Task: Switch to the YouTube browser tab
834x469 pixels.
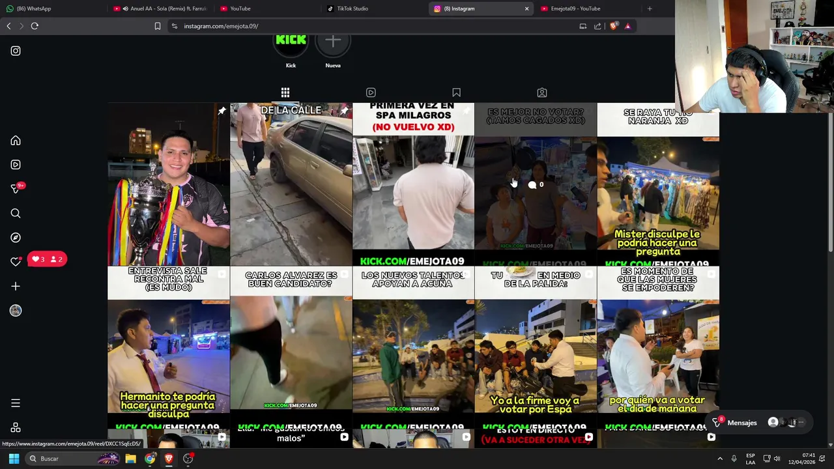Action: click(268, 8)
